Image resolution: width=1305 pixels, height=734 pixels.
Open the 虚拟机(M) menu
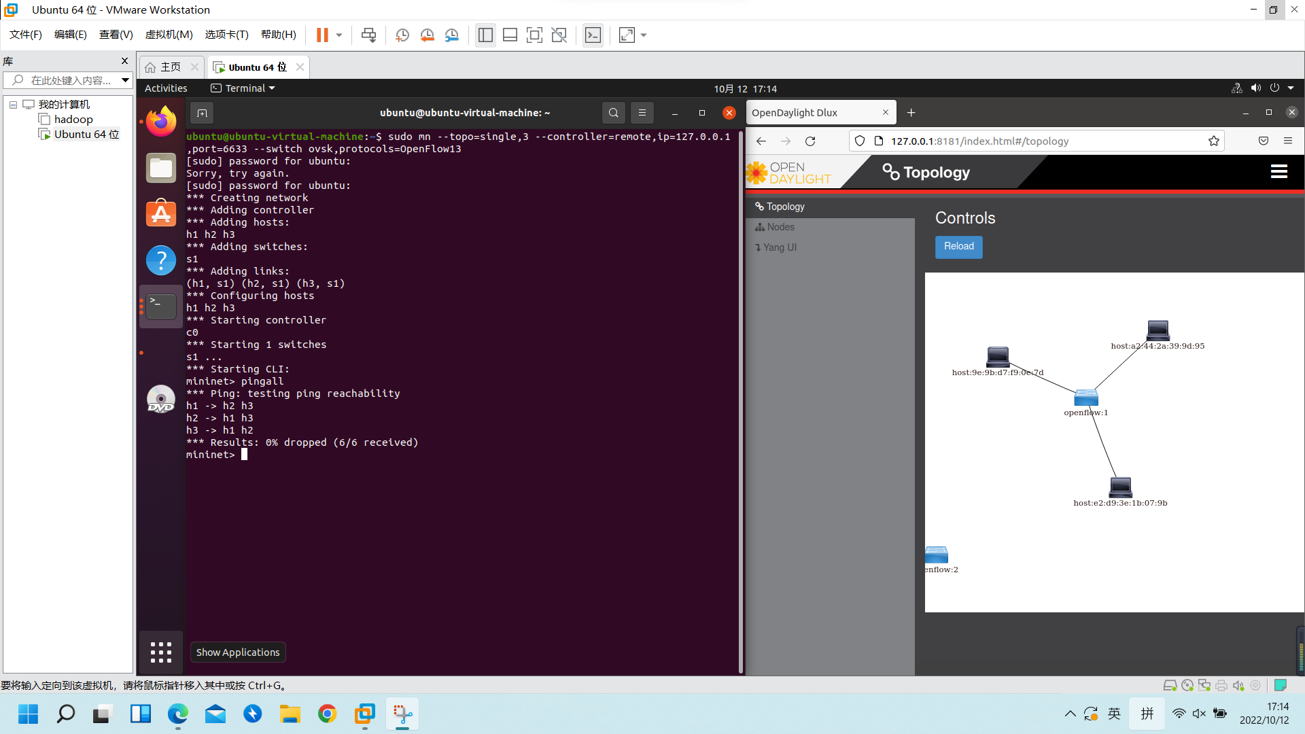pyautogui.click(x=169, y=35)
